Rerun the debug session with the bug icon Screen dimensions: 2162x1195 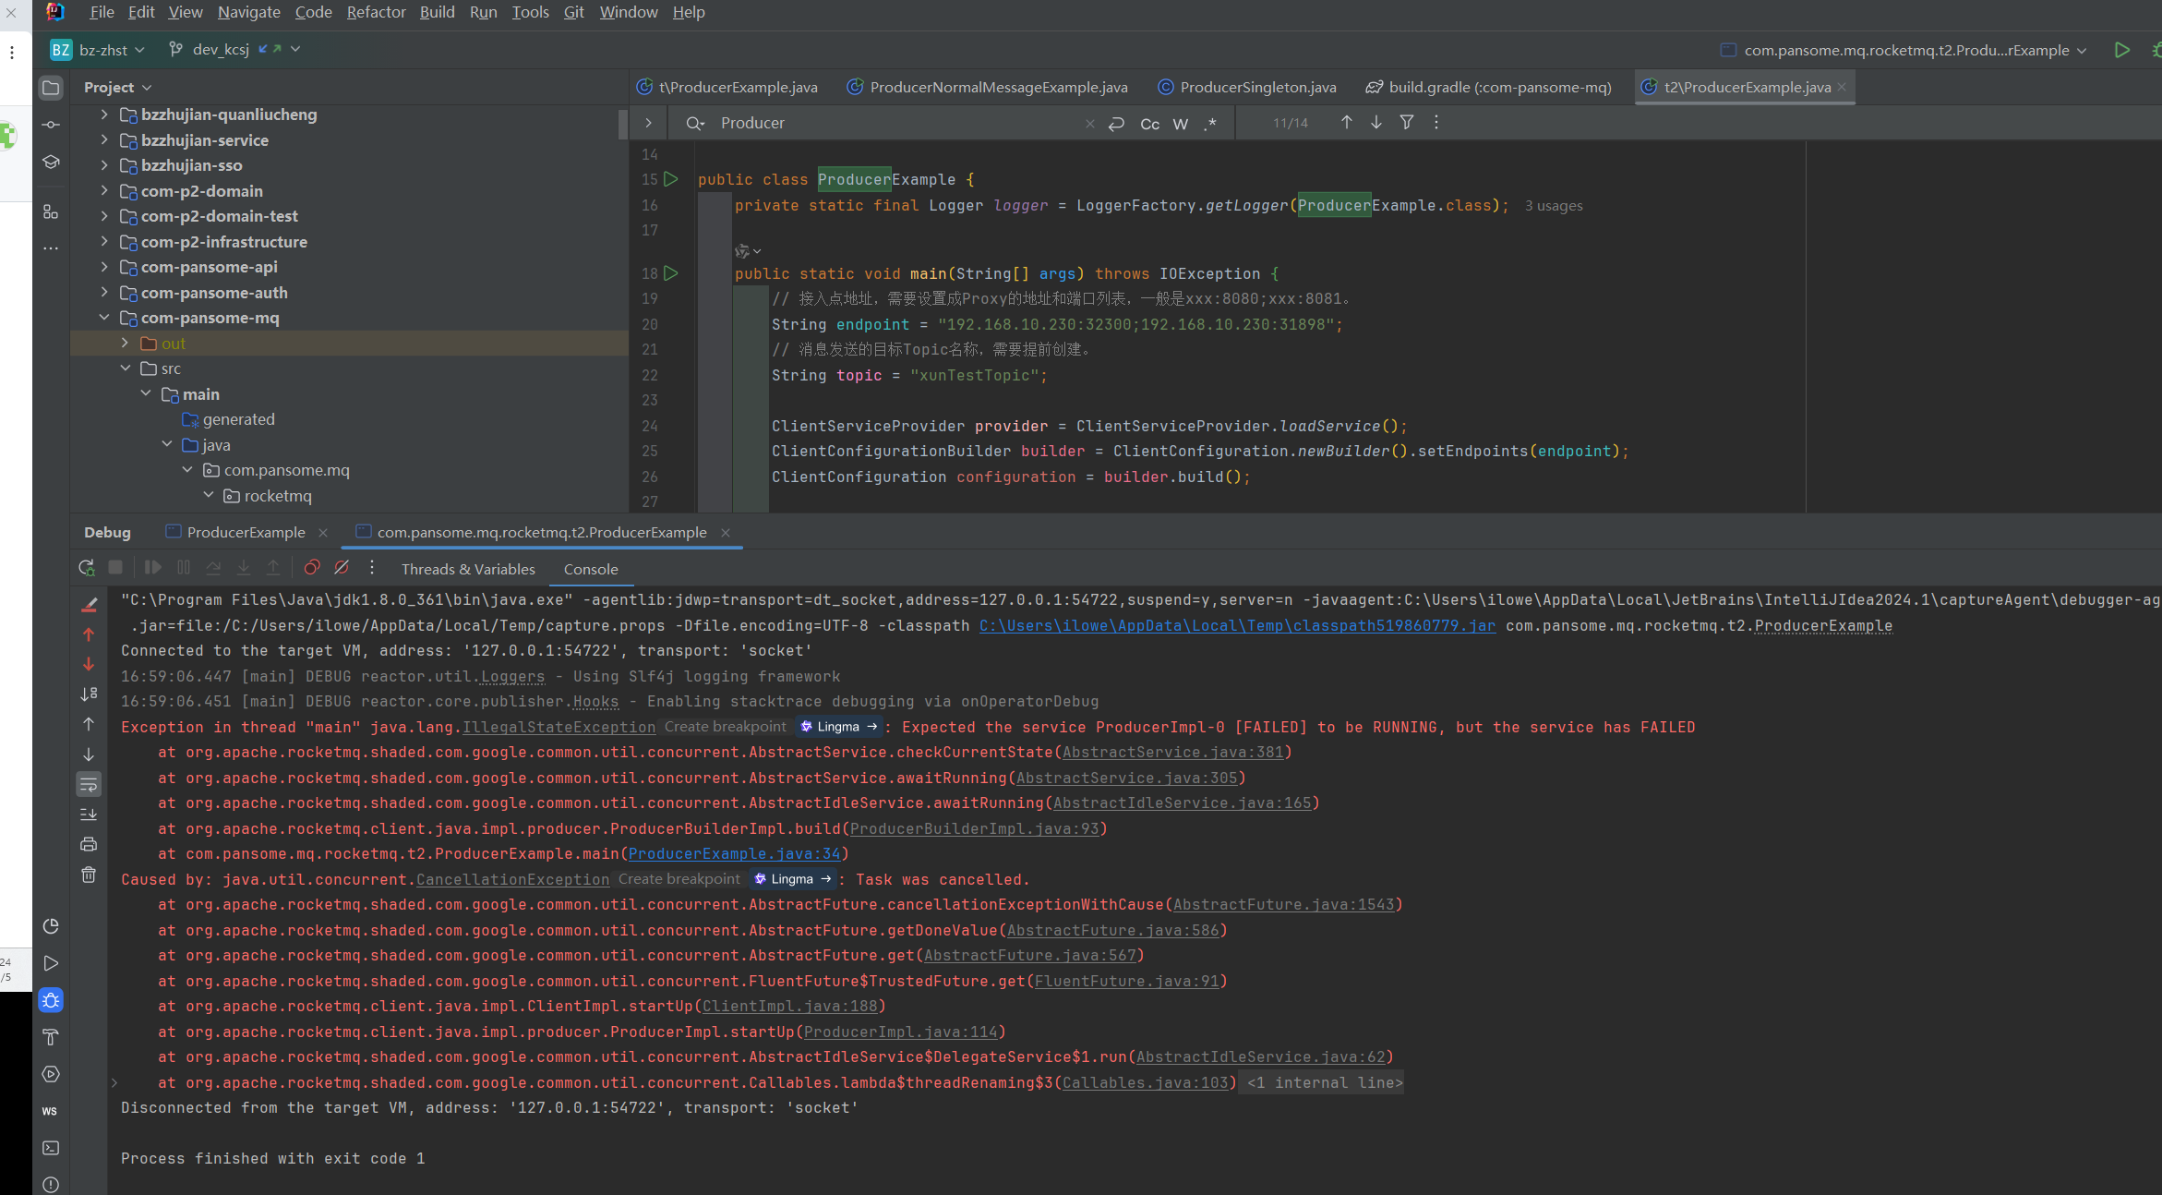[87, 568]
